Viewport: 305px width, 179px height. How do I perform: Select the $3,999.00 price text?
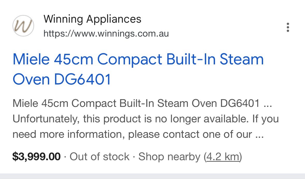(36, 157)
